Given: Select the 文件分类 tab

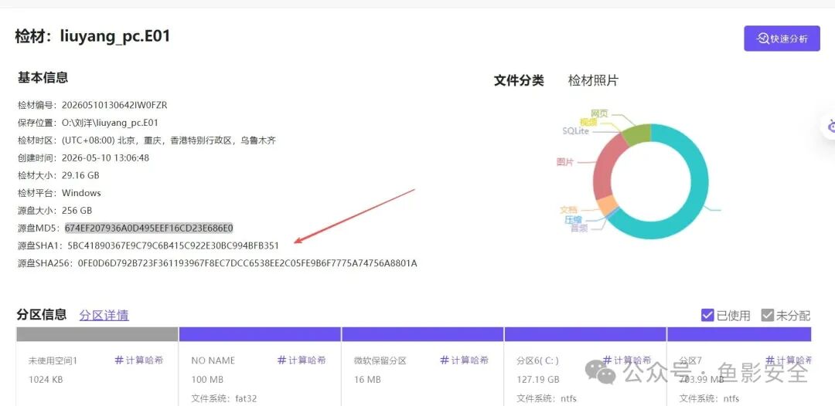Looking at the screenshot, I should (x=519, y=81).
